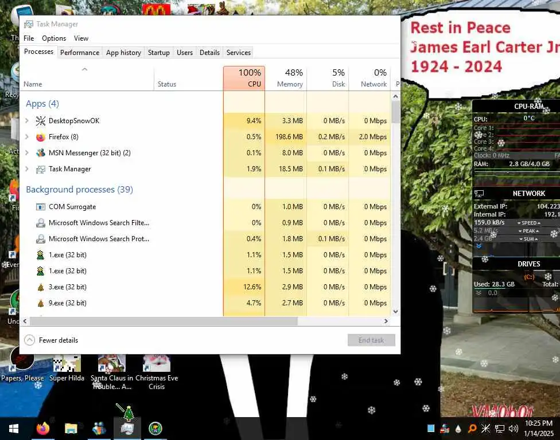The height and width of the screenshot is (440, 560).
Task: Open Papers, Please desktop shortcut
Action: coord(22,364)
